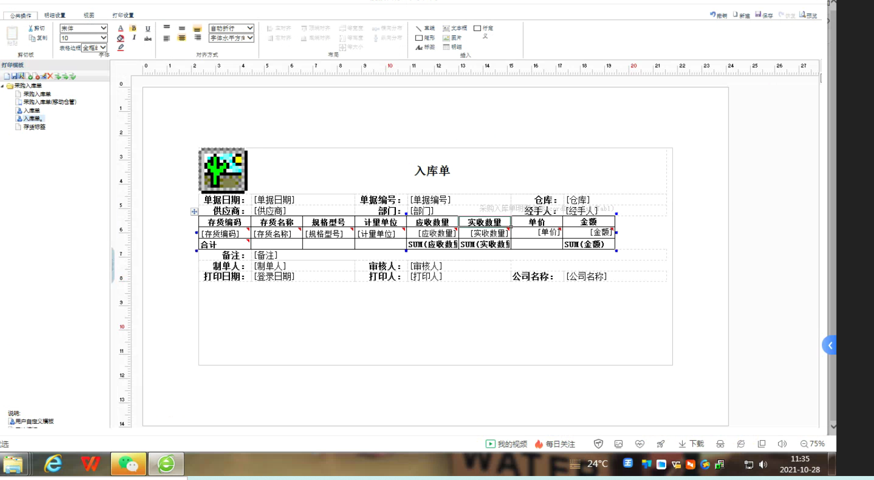Toggle strikethrough (abc) formatting

point(148,39)
